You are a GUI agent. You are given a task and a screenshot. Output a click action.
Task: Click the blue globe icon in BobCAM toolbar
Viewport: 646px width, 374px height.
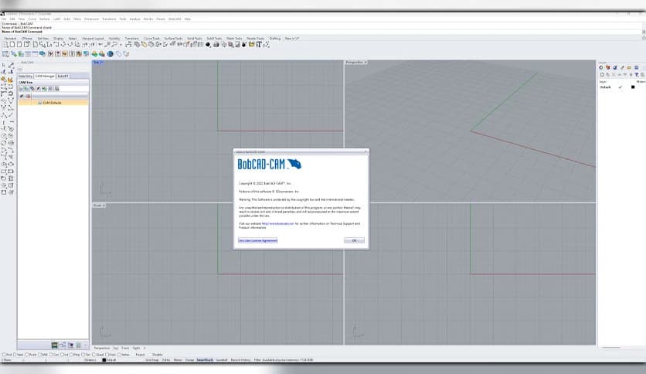[x=110, y=54]
